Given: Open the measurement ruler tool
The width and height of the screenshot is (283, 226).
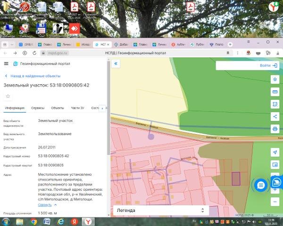Looking at the screenshot, I should coord(275,92).
